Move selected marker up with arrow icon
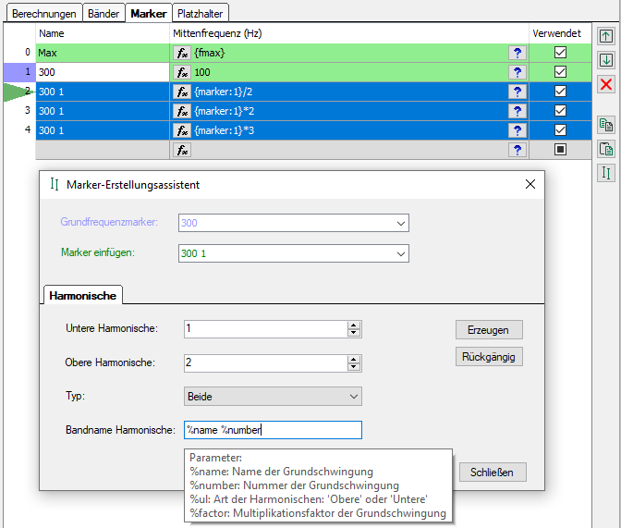The height and width of the screenshot is (528, 621). point(606,36)
